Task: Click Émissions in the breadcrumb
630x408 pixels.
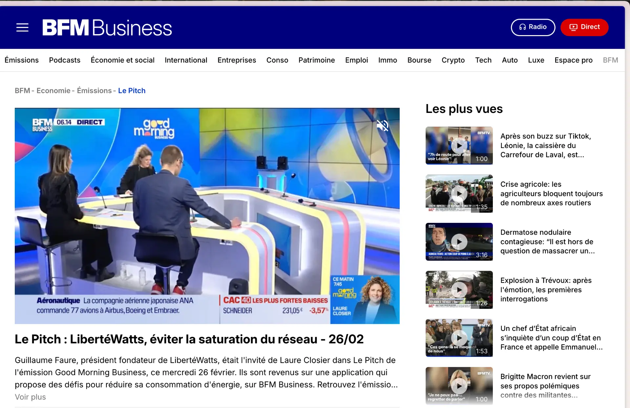Action: tap(94, 91)
